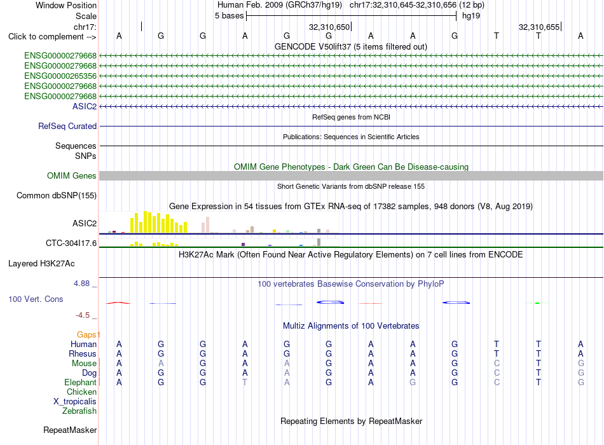Image resolution: width=604 pixels, height=445 pixels.
Task: Click the chr17: ruler label
Action: [85, 27]
